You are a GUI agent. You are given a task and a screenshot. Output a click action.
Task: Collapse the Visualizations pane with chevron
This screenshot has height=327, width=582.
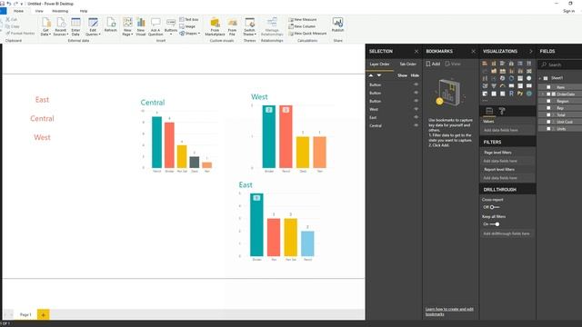tap(530, 51)
